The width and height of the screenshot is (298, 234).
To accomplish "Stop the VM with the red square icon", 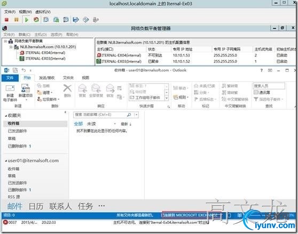I will pos(6,20).
